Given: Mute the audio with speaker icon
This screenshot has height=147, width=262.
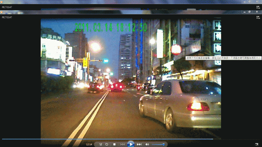Looking at the screenshot, I should point(147,144).
